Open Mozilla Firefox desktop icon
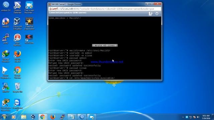Viewport: 214px width, 120px height. click(17, 56)
